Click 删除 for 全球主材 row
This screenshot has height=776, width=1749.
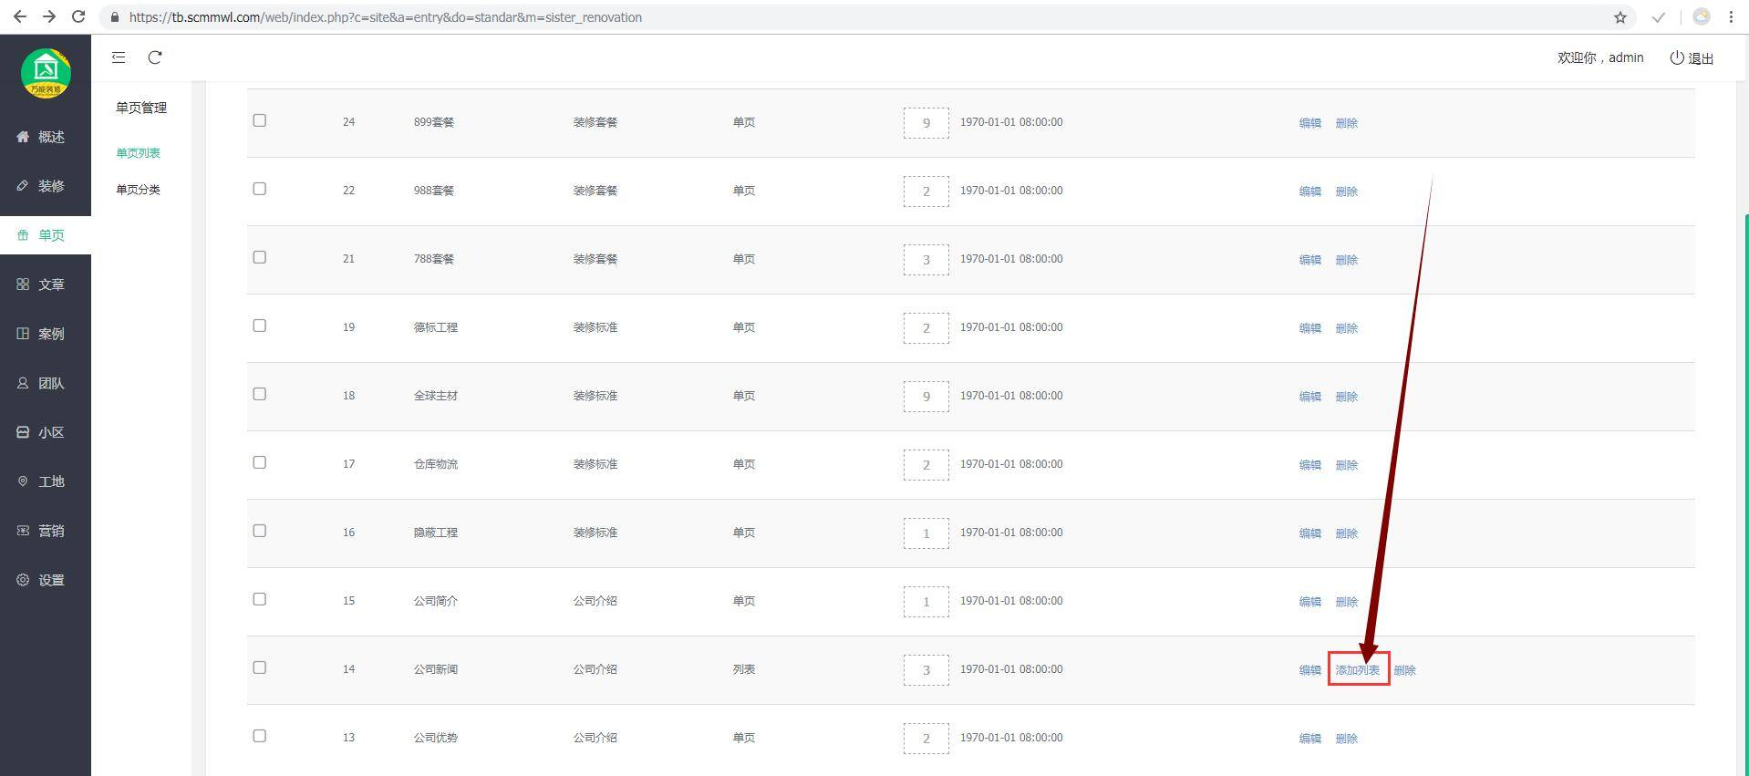pos(1347,397)
